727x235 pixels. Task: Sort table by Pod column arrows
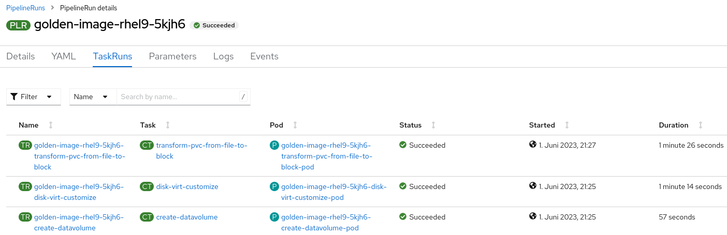tap(295, 125)
